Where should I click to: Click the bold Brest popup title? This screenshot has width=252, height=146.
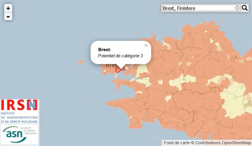click(104, 50)
